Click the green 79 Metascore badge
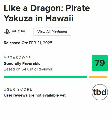 100,63
